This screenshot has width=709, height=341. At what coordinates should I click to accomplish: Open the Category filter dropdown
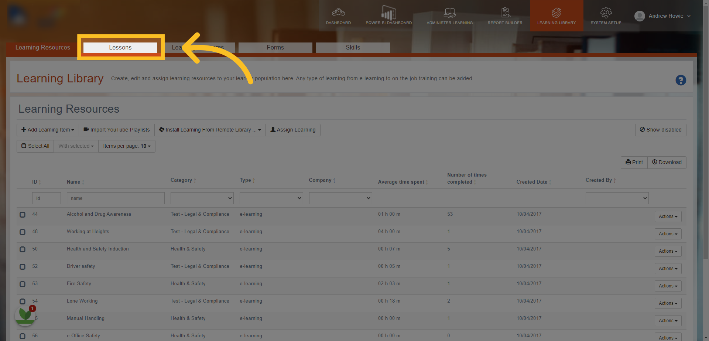coord(202,198)
